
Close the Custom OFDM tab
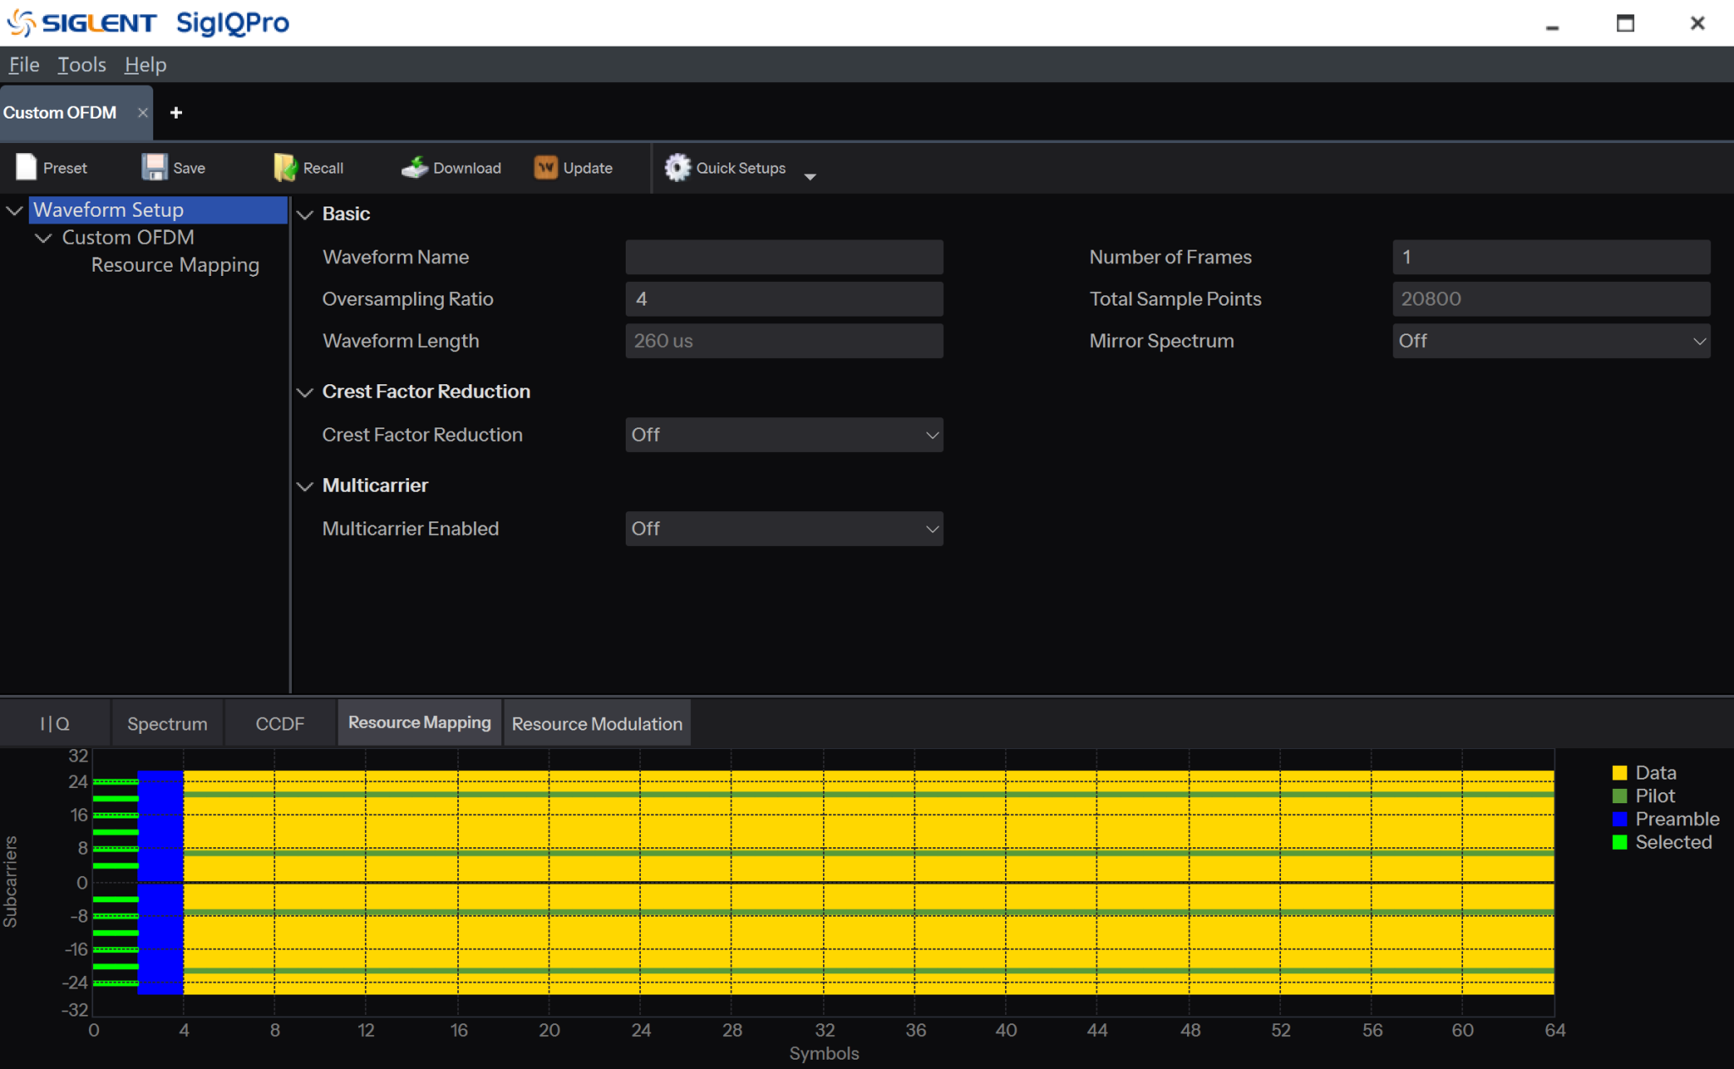coord(142,112)
